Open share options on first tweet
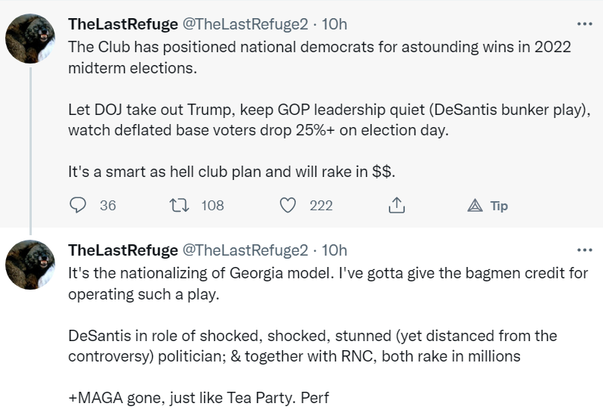The image size is (603, 419). [396, 205]
